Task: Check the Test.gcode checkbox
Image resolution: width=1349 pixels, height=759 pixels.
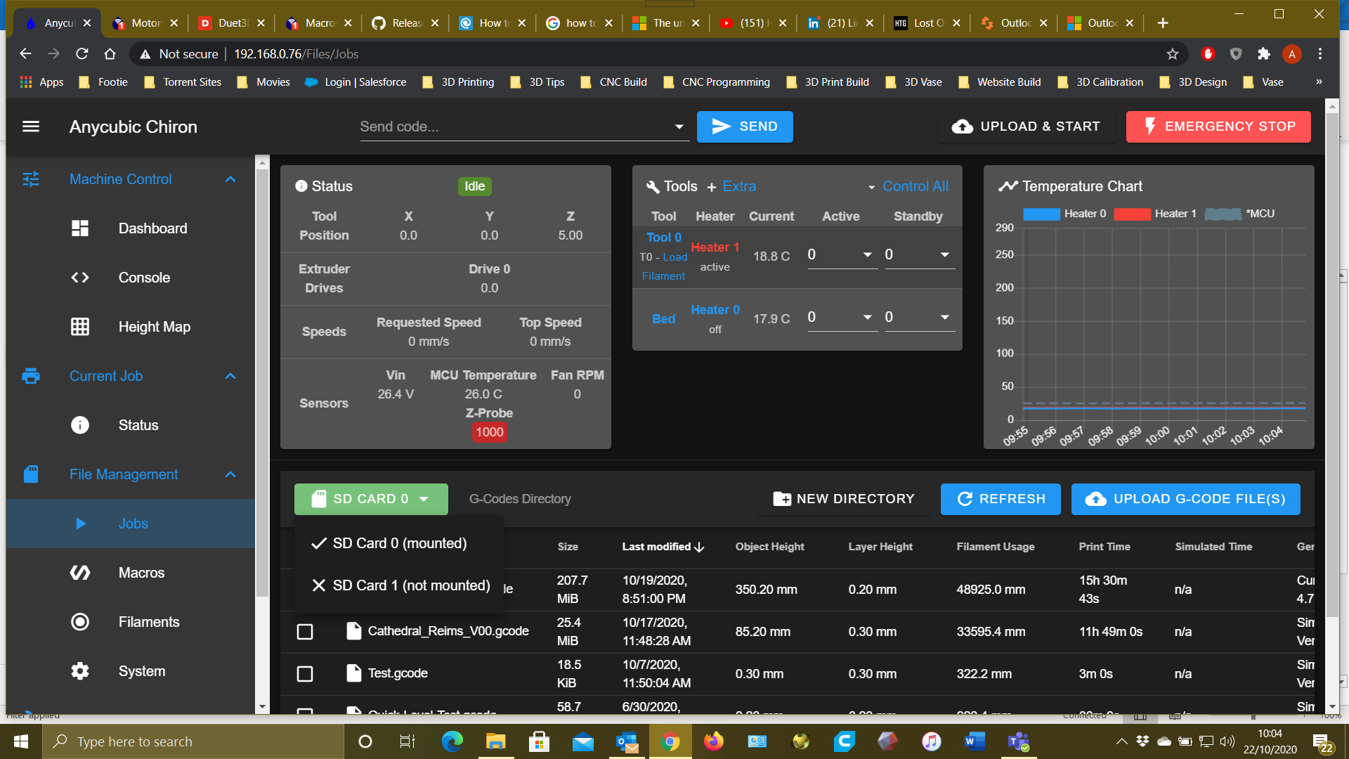Action: (305, 674)
